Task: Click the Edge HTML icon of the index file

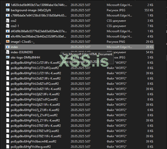Action: coord(8,47)
